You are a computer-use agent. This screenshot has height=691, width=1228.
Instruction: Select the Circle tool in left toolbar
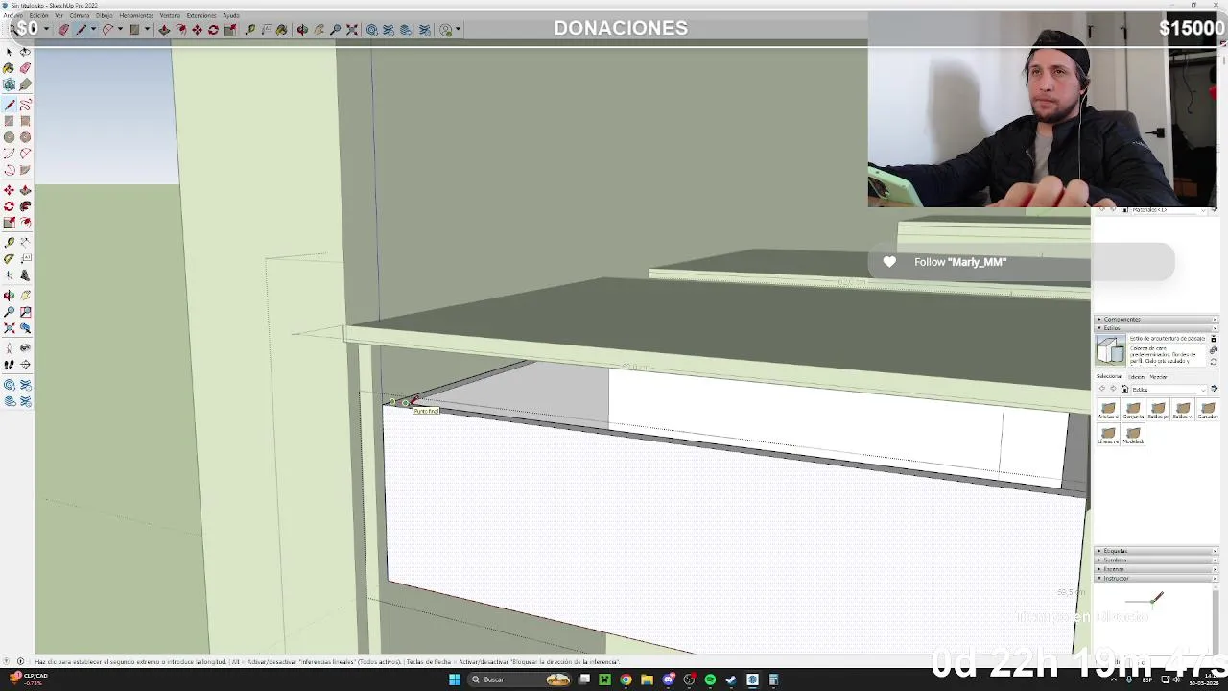pos(9,137)
